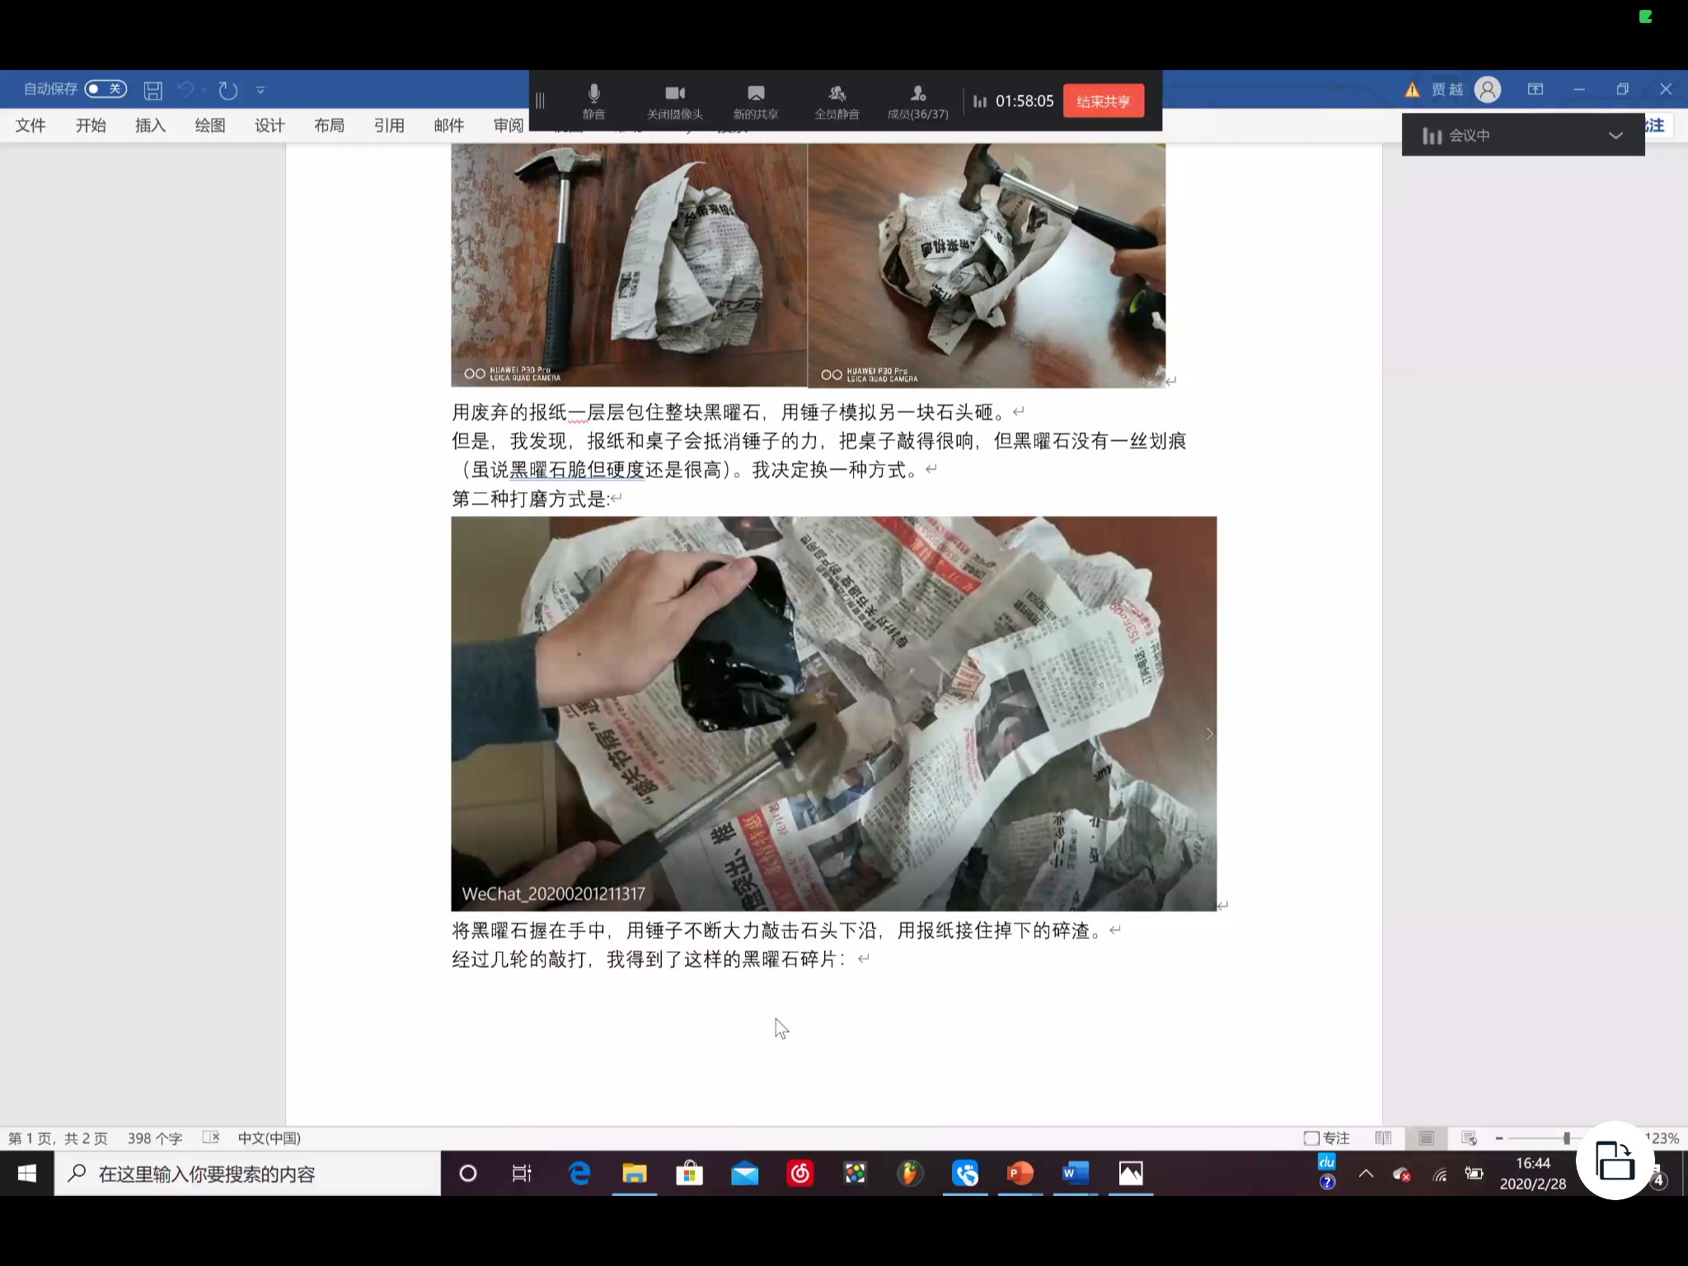Open the 文件 menu tab
This screenshot has height=1266, width=1688.
tap(30, 125)
